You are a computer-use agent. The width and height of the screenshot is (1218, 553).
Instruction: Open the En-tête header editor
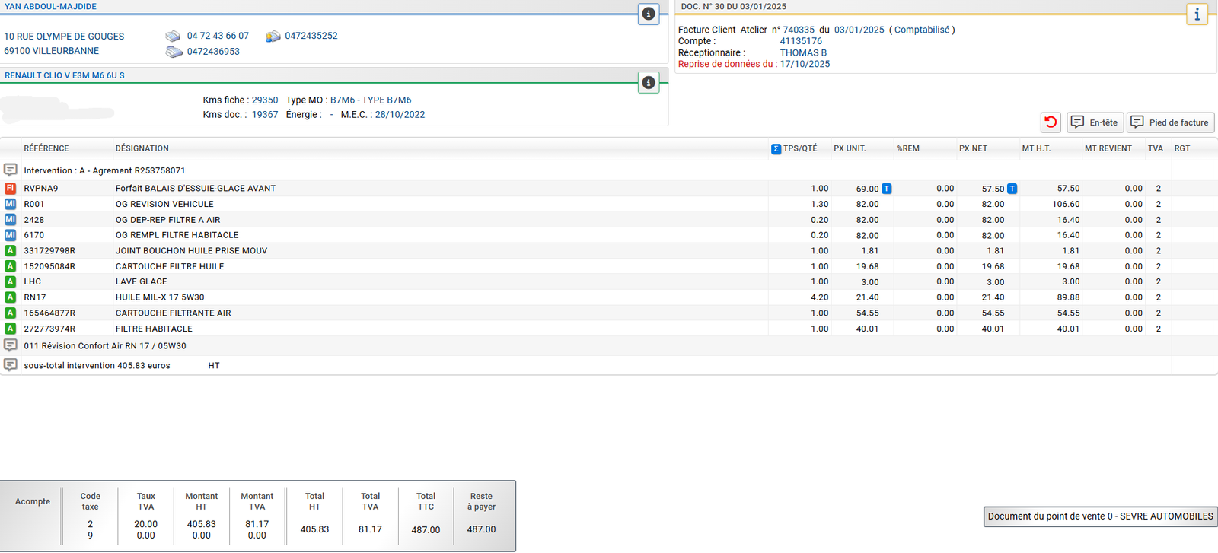click(1095, 122)
